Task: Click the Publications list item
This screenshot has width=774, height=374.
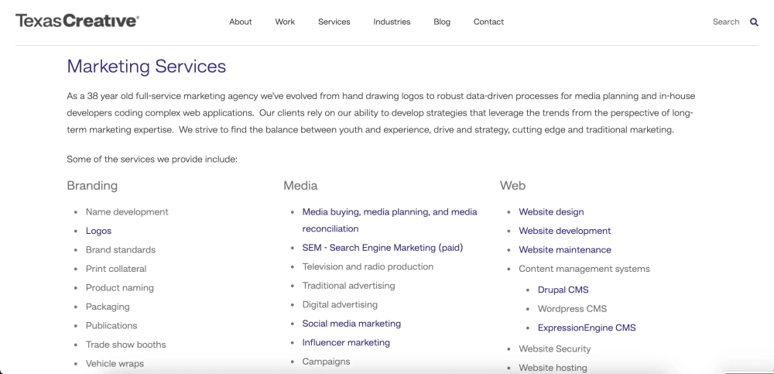Action: (x=111, y=325)
